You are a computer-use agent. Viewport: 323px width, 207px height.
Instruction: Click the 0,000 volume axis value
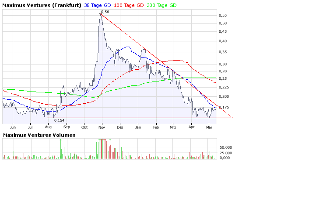coord(225,158)
